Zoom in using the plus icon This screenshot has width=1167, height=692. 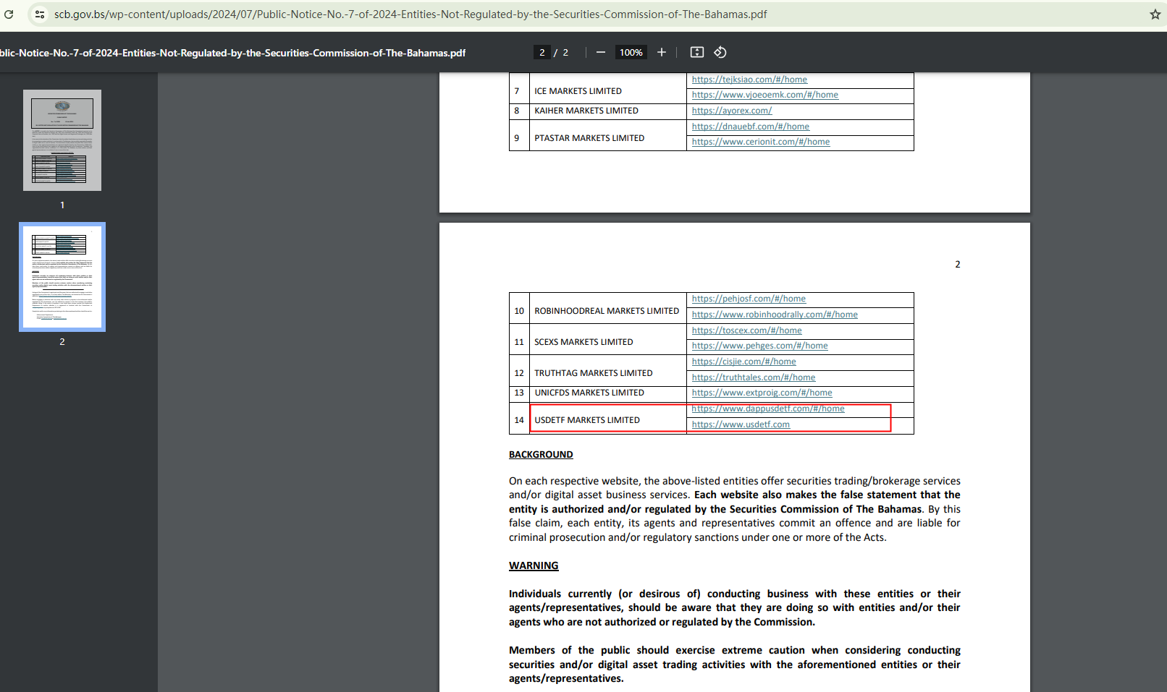coord(661,52)
